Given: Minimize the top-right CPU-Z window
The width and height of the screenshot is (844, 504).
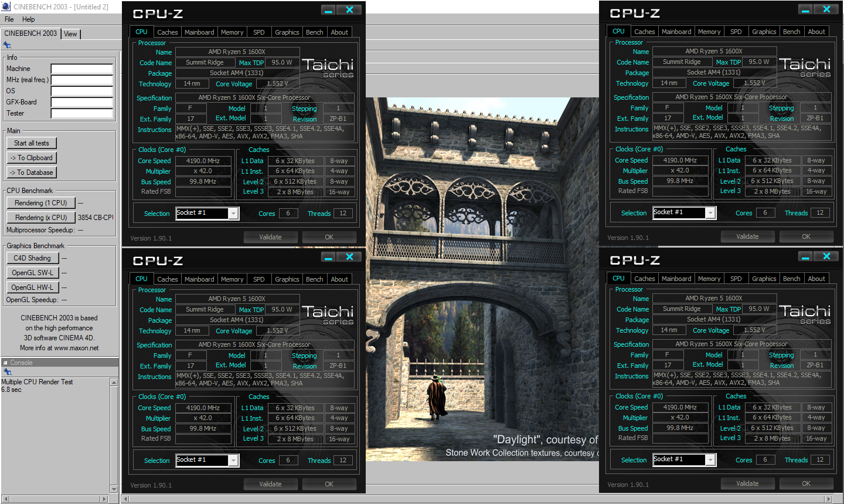Looking at the screenshot, I should [x=806, y=9].
